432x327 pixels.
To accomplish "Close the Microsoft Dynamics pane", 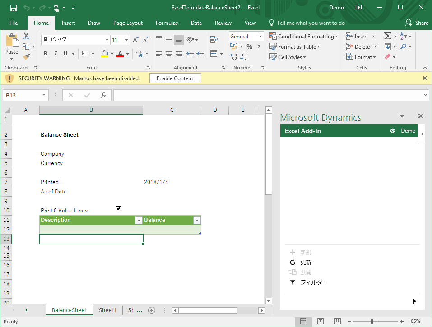I will (420, 116).
